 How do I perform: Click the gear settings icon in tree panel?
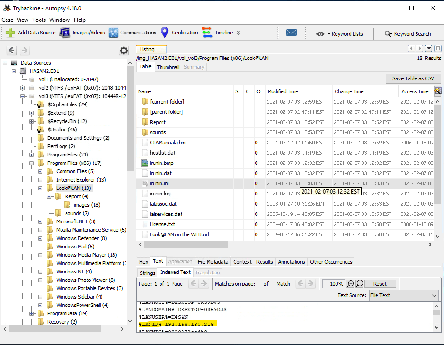click(123, 51)
